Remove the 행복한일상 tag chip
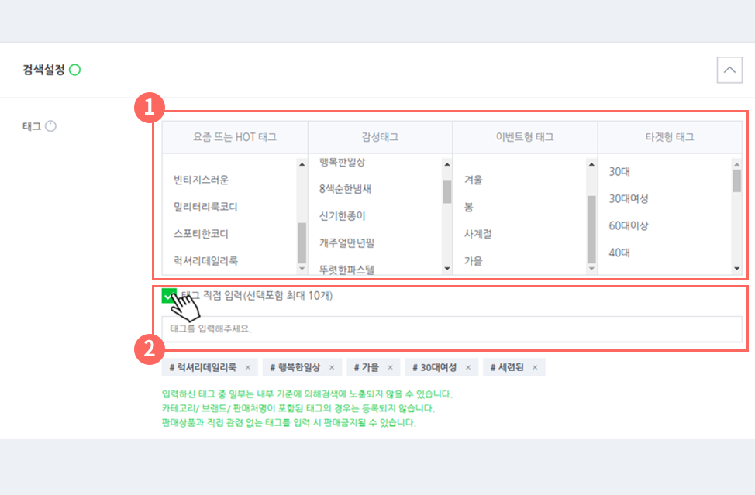 coord(332,367)
